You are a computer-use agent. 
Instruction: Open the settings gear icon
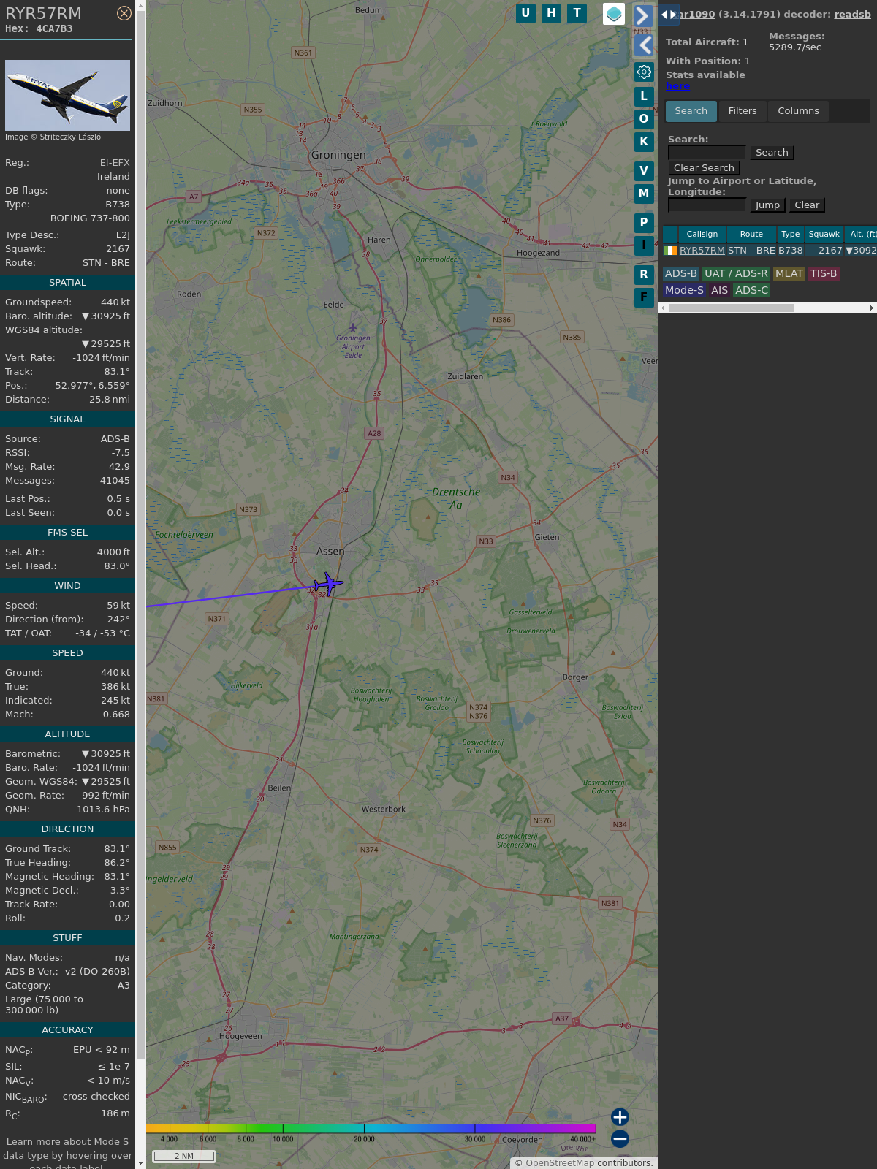644,72
